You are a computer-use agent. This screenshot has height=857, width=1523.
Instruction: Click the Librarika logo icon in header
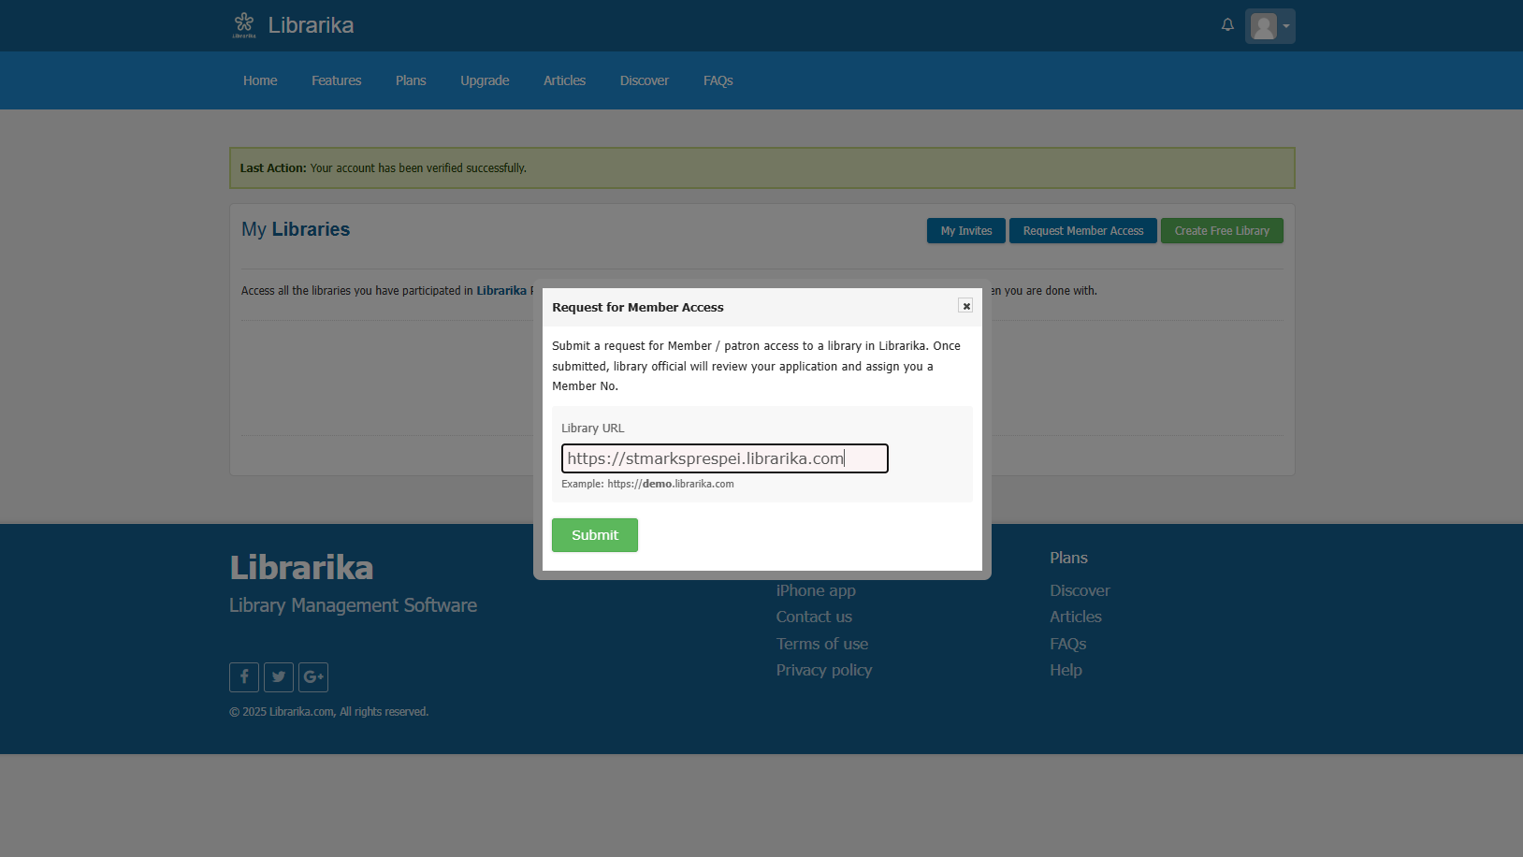244,24
